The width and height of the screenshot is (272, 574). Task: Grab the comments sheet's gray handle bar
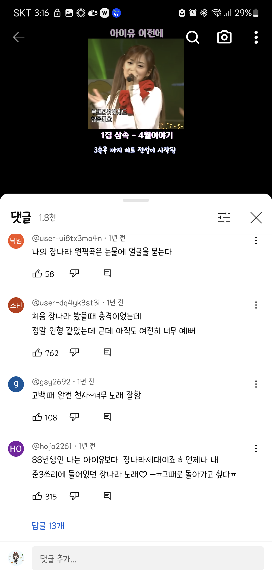click(136, 200)
